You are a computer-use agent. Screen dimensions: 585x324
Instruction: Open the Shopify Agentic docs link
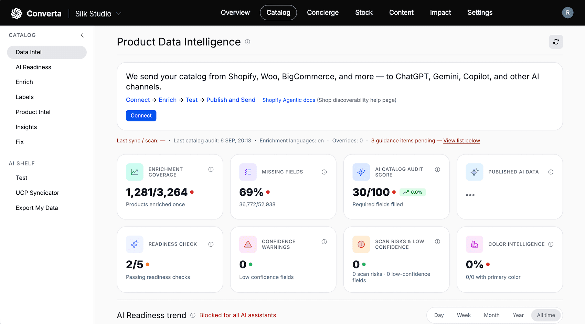[289, 100]
